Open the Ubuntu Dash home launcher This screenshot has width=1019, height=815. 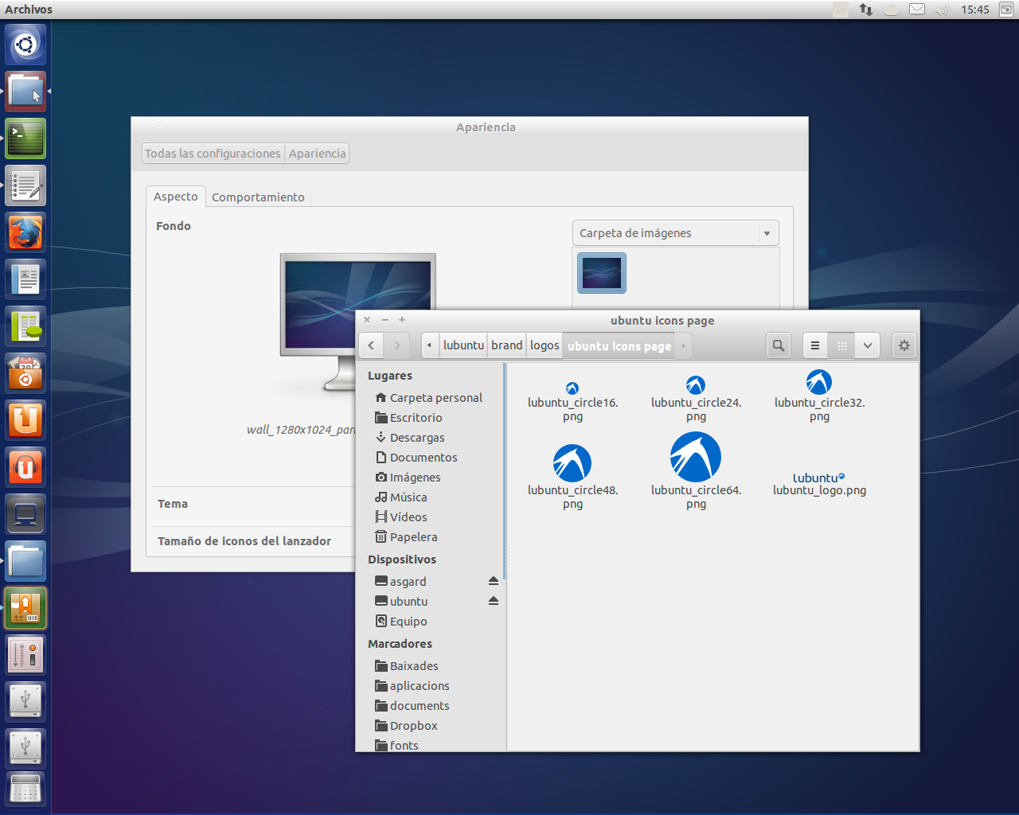(25, 45)
